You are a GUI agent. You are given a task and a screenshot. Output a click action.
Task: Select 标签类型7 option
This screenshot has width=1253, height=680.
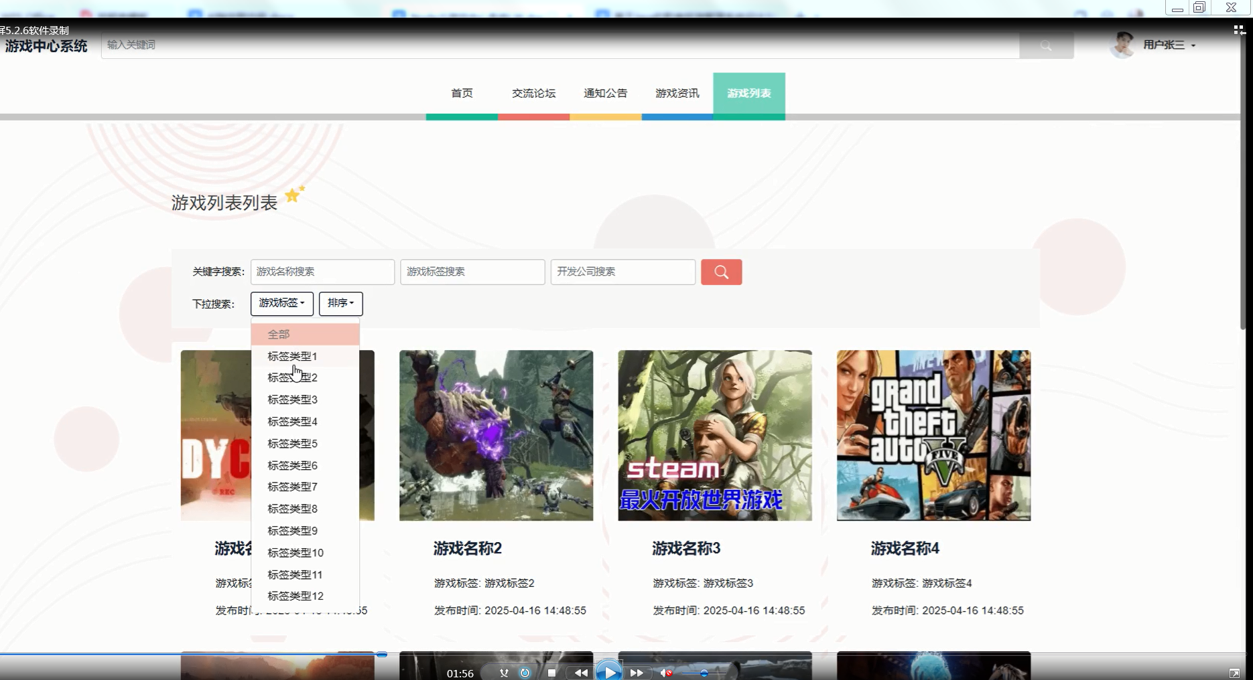306,487
